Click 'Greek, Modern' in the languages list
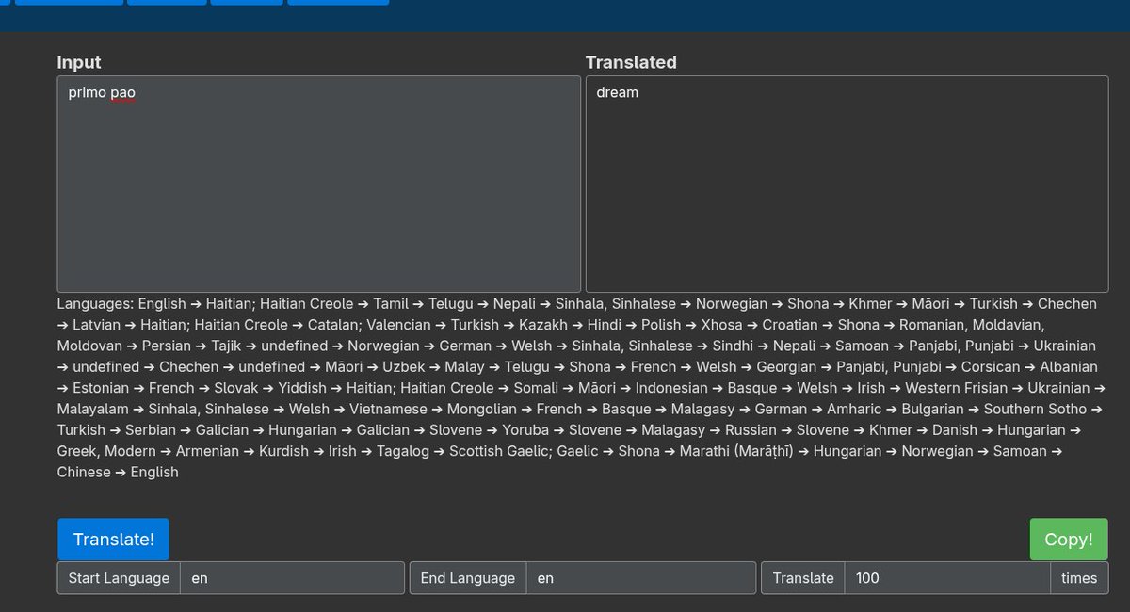Screen dimensions: 1130x612 [x=106, y=451]
